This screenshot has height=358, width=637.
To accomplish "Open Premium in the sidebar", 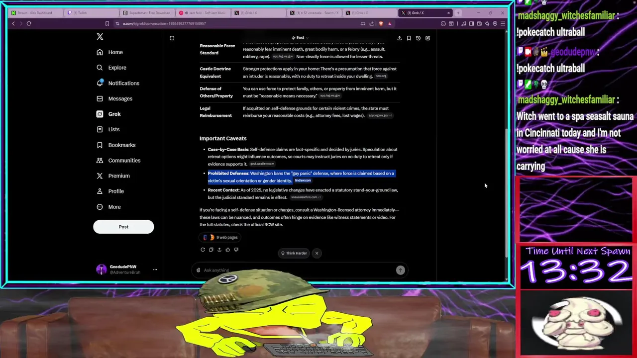I will (x=113, y=176).
